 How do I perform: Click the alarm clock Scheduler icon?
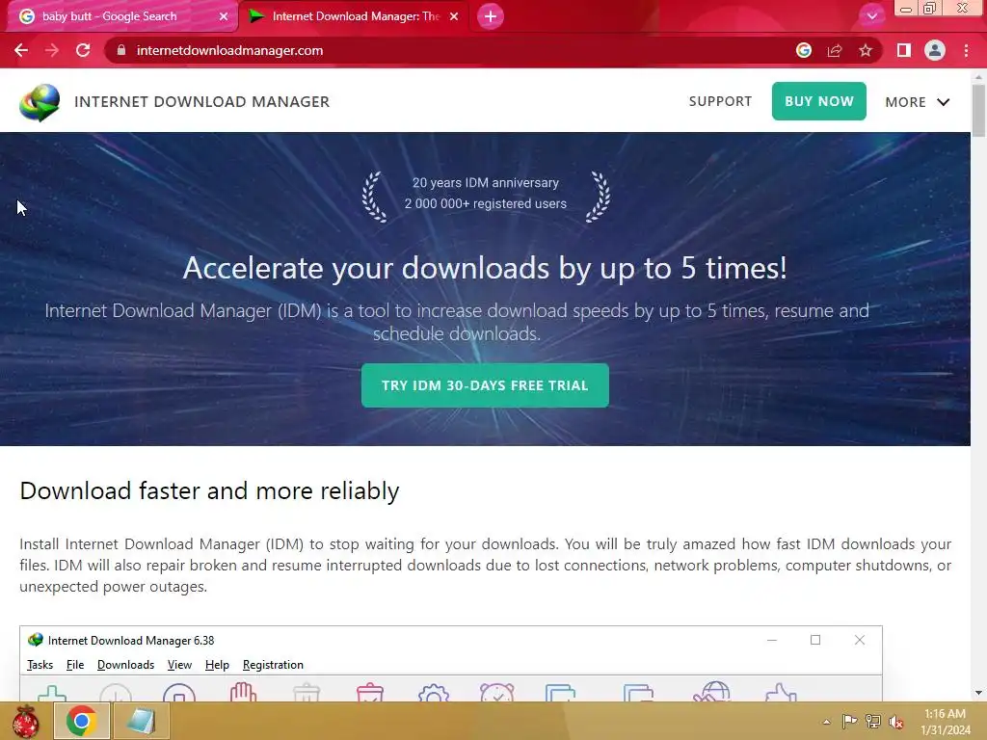pyautogui.click(x=496, y=692)
